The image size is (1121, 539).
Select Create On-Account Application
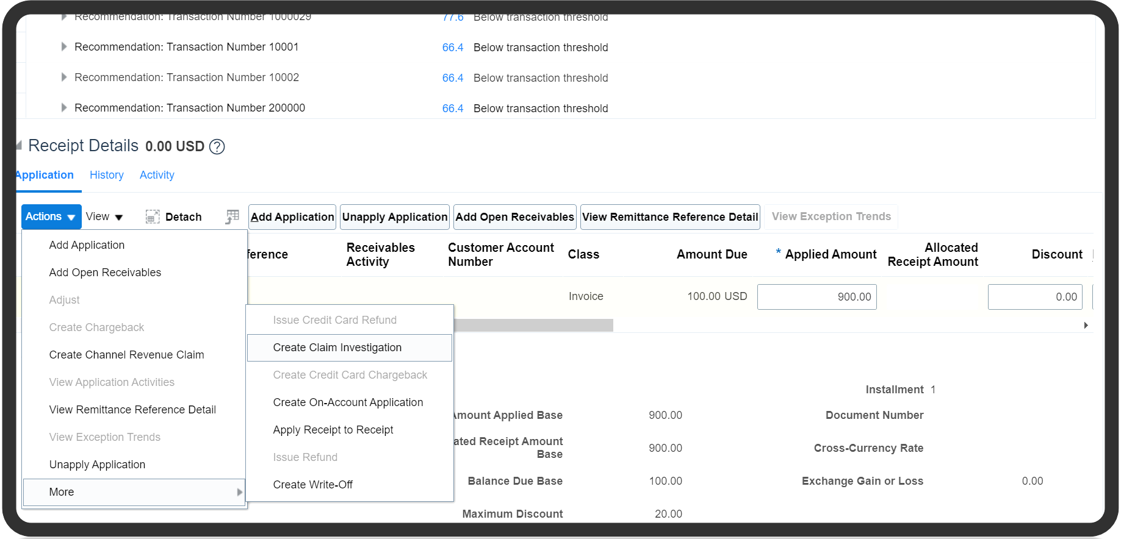(x=348, y=402)
